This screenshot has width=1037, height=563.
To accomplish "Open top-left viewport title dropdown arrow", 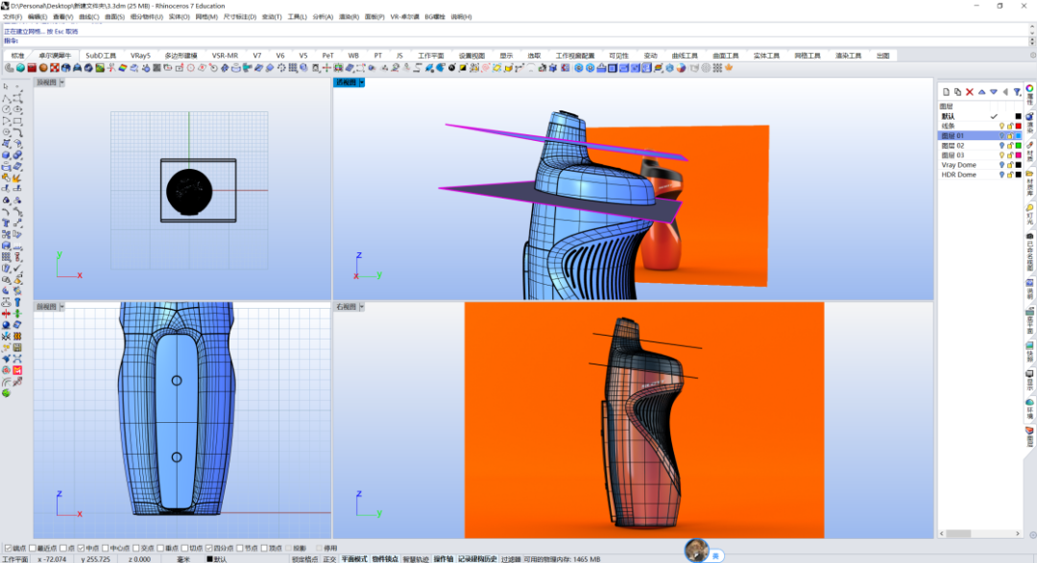I will [x=61, y=82].
